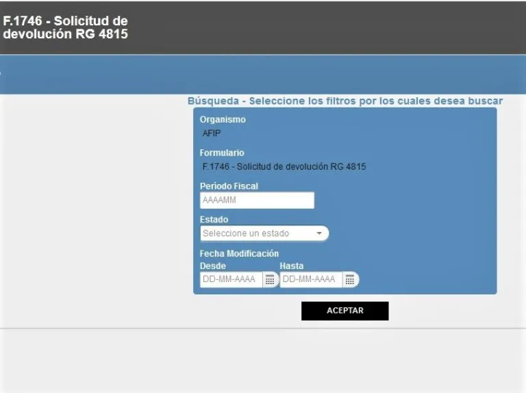Select the AFIP organism value text
This screenshot has width=526, height=393.
coord(212,134)
